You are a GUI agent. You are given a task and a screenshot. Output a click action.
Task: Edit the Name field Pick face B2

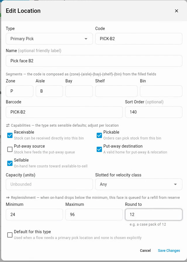point(94,61)
